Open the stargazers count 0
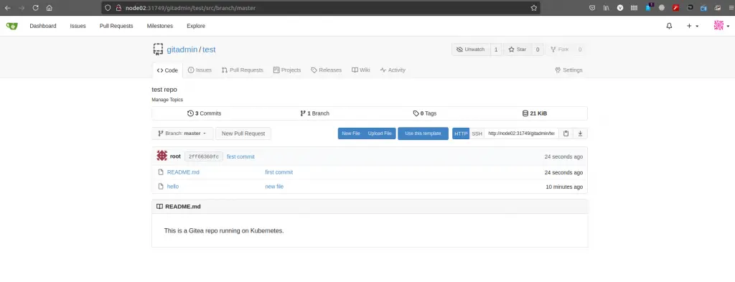Viewport: 735px width, 282px height. pyautogui.click(x=538, y=50)
